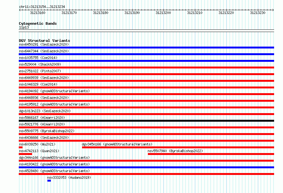Click nsv6449939 (Sedlazeck2020) label
Viewport: 283px width, 193px height.
coord(44,78)
